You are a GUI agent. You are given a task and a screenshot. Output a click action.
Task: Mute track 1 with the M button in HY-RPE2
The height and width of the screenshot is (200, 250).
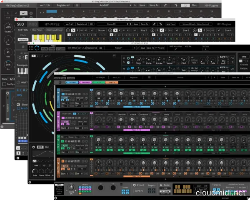coord(124,58)
